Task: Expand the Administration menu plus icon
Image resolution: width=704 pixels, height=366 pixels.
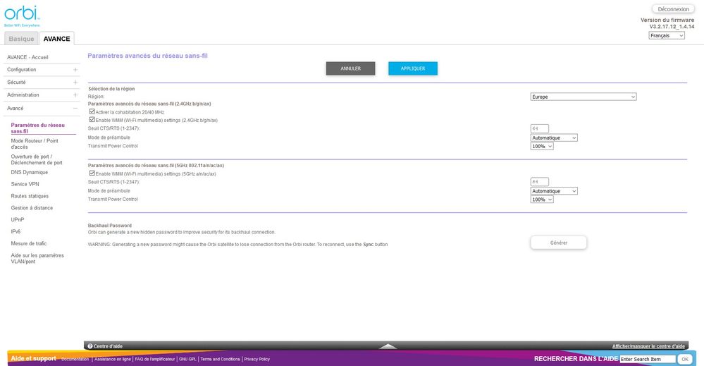Action: (75, 94)
